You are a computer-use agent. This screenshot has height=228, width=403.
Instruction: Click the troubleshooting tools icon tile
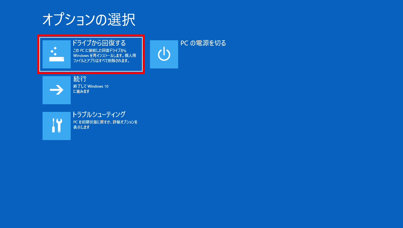pyautogui.click(x=57, y=126)
